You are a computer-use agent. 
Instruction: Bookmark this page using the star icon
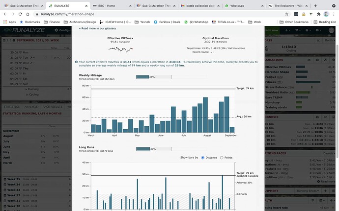click(x=287, y=14)
